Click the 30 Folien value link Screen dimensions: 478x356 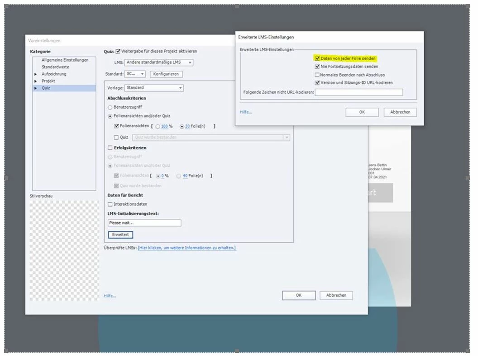tap(187, 126)
